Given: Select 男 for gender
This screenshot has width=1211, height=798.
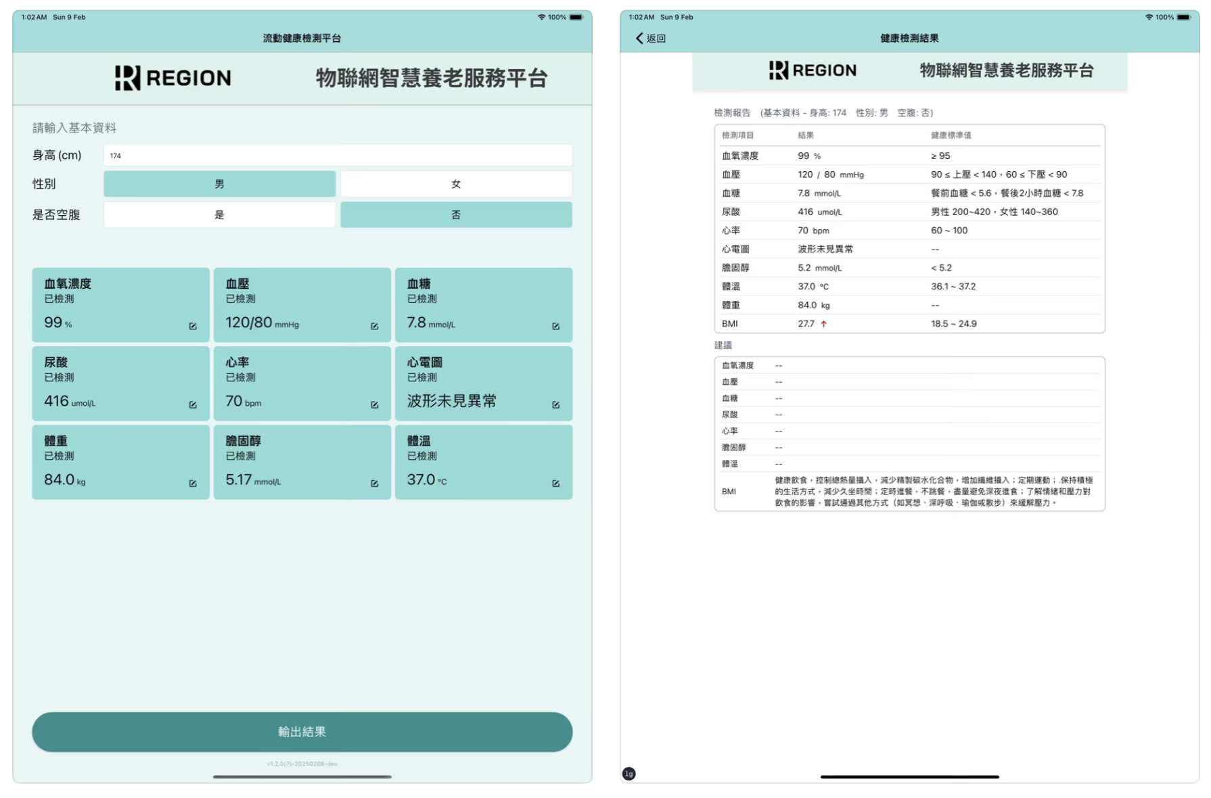Looking at the screenshot, I should 219,184.
